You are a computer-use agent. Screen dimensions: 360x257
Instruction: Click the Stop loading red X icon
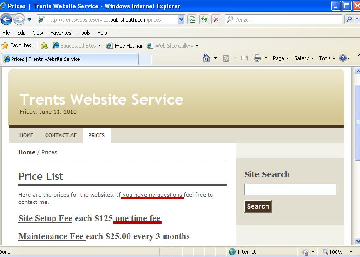click(216, 19)
